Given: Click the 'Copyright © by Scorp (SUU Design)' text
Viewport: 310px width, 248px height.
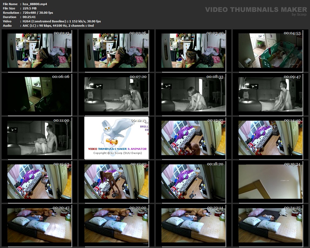Looking at the screenshot, I should (118, 153).
